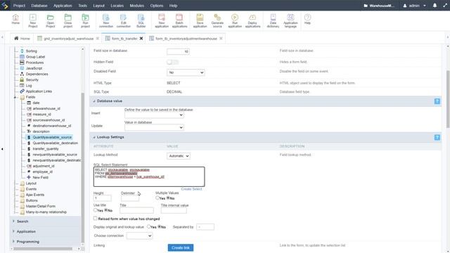The width and height of the screenshot is (450, 253).
Task: Click inside the SQL Select Statement box
Action: coord(149,176)
